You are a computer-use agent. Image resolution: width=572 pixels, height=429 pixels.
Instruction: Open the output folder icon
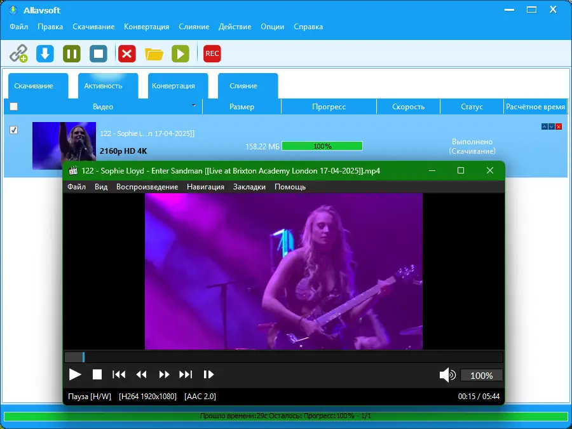pyautogui.click(x=154, y=54)
